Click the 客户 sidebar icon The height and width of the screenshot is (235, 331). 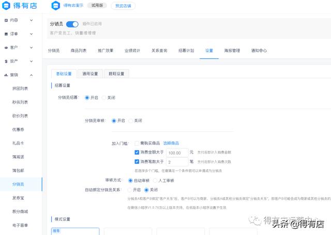[x=6, y=48]
